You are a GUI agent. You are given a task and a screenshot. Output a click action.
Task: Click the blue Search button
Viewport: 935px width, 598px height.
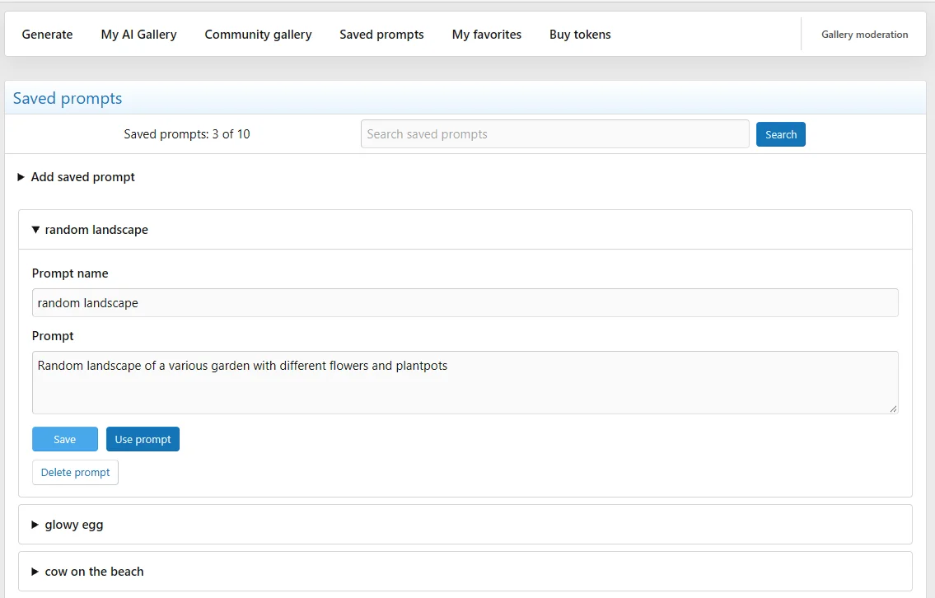(x=781, y=134)
